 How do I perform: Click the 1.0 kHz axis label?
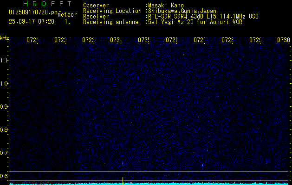(4, 84)
